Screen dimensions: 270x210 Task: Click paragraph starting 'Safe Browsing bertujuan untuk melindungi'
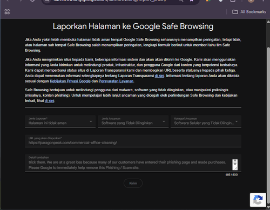click(131, 96)
